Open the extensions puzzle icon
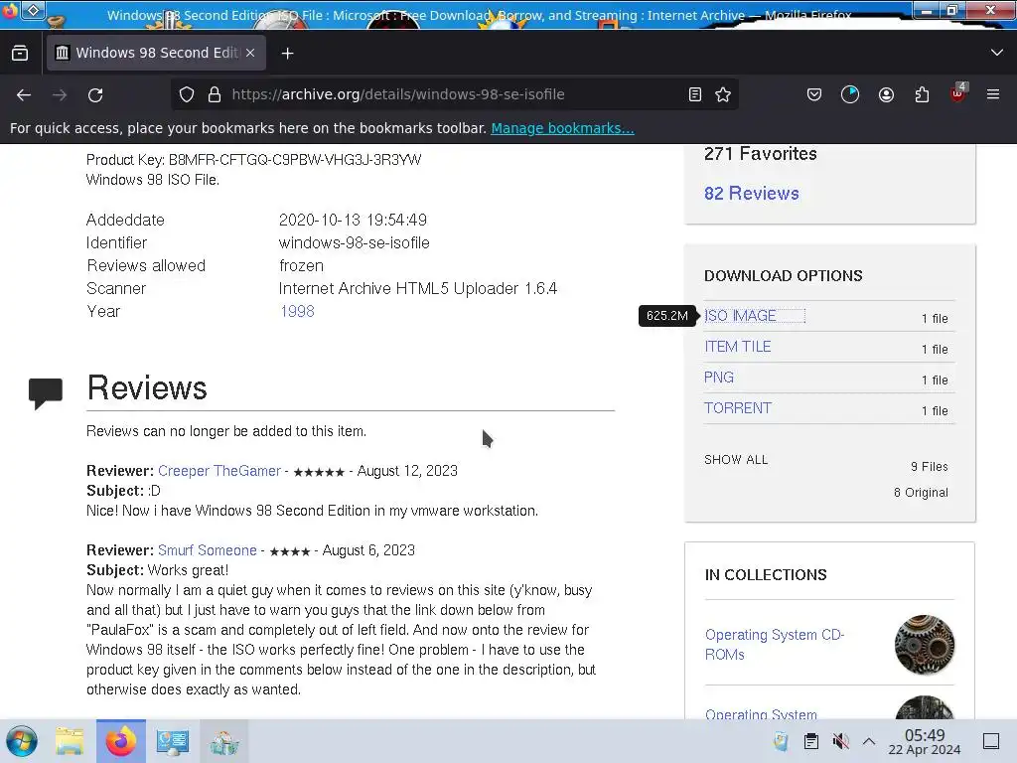Image resolution: width=1017 pixels, height=763 pixels. 922,94
